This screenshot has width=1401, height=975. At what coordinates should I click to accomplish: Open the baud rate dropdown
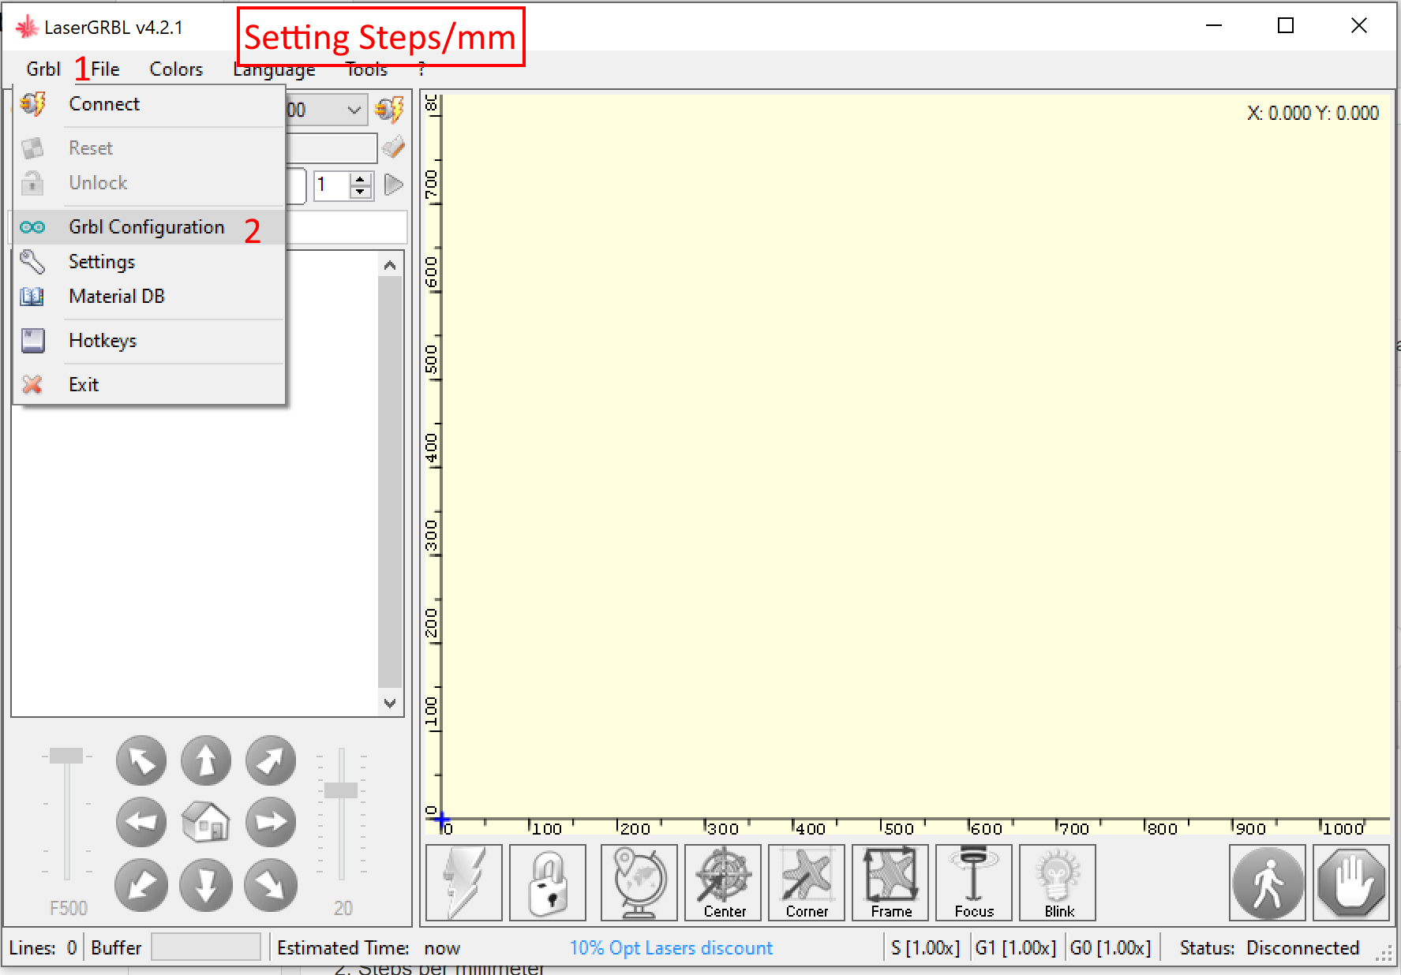[353, 110]
